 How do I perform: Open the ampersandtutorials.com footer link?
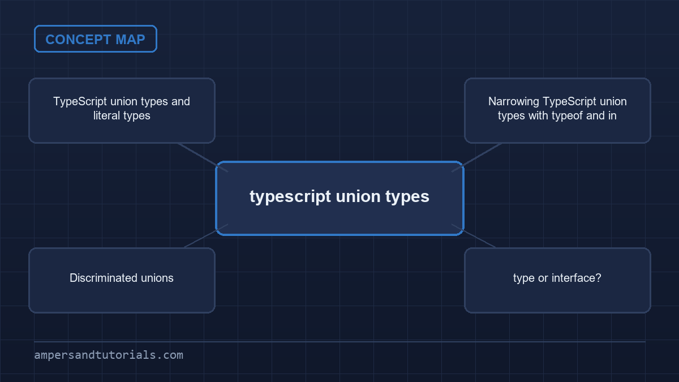pyautogui.click(x=109, y=355)
